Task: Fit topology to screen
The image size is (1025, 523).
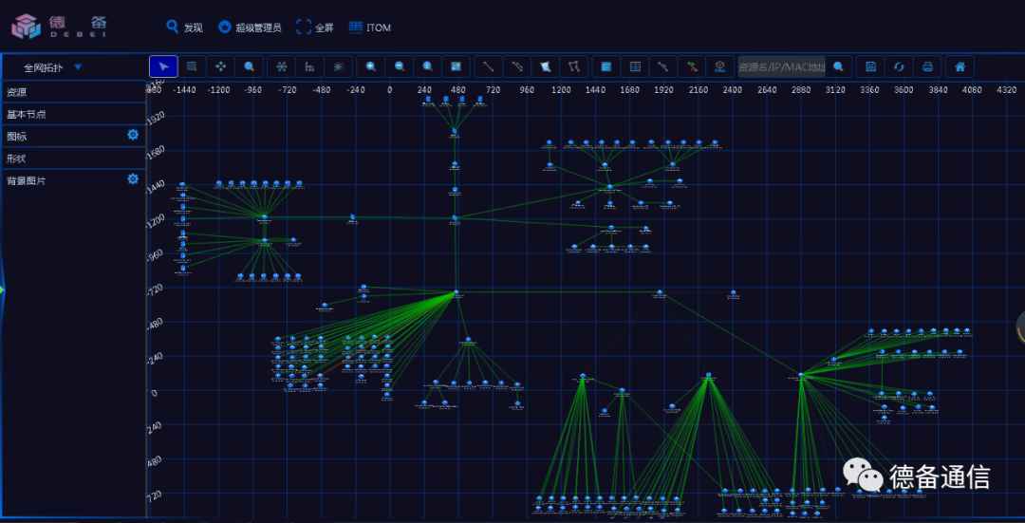Action: [x=457, y=66]
